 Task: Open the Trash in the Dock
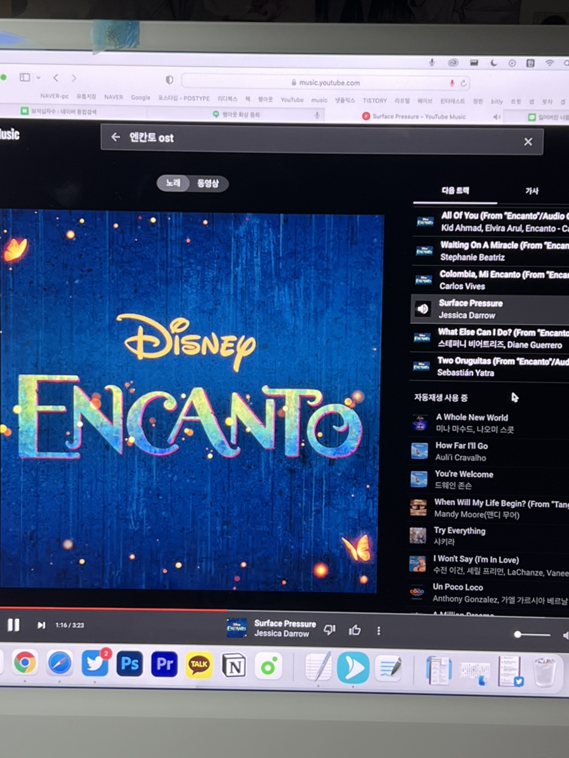coord(544,671)
